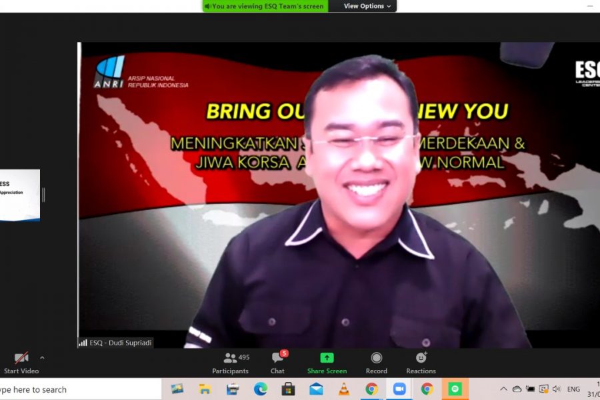Open File Explorer from the taskbar
The height and width of the screenshot is (400, 600).
pyautogui.click(x=205, y=389)
